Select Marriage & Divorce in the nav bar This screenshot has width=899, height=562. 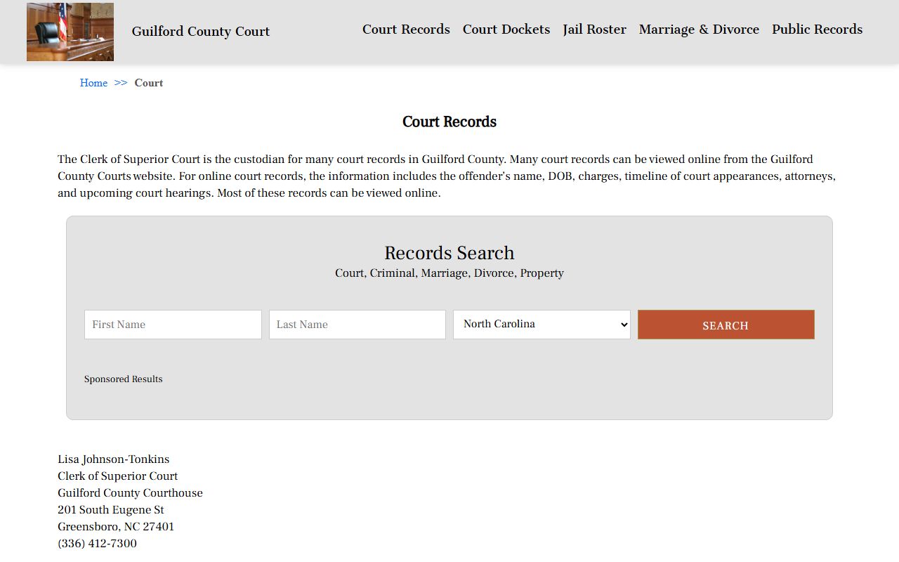(699, 30)
